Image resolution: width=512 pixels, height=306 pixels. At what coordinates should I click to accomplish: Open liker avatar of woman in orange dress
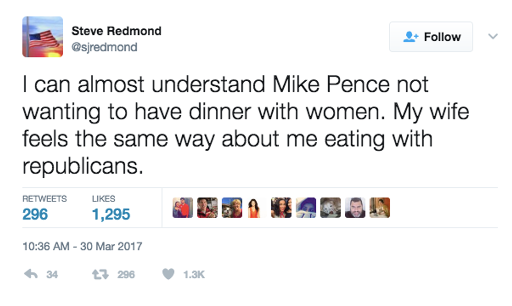254,208
